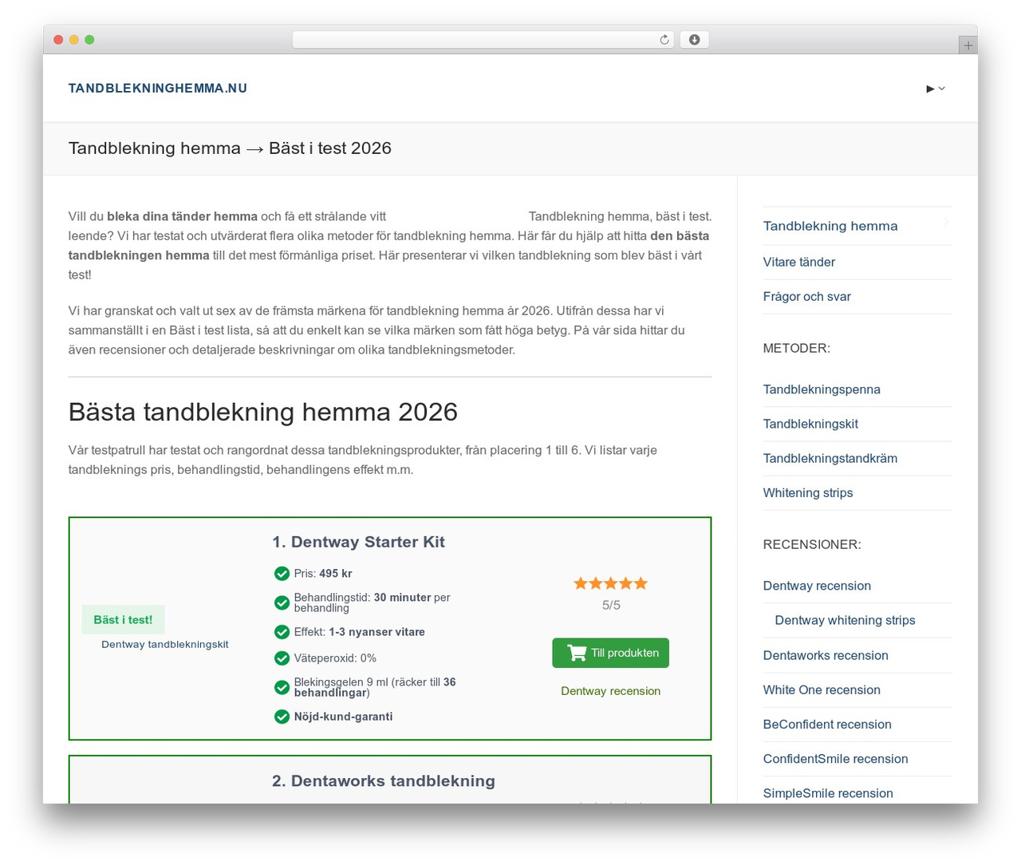Select Tandblekning hemma in sidebar menu

coord(830,226)
